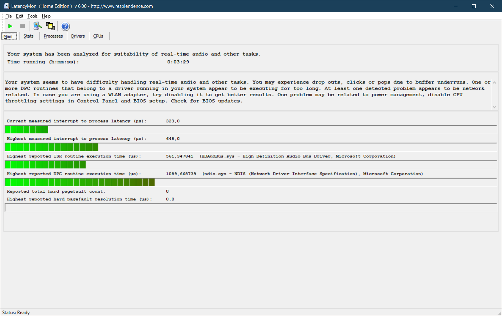Close the LatencyMon window
The width and height of the screenshot is (502, 316).
[492, 6]
